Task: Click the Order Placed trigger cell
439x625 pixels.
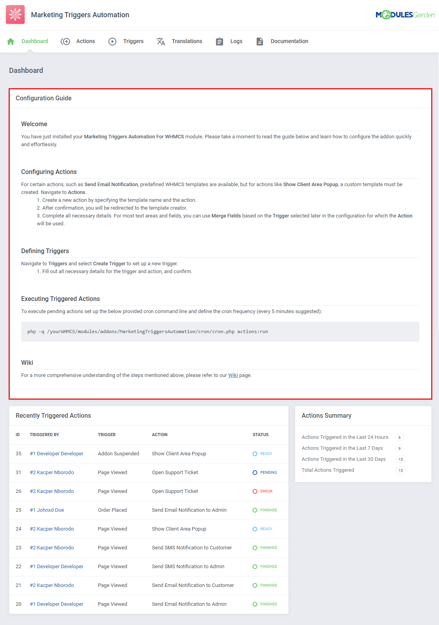Action: tap(112, 510)
